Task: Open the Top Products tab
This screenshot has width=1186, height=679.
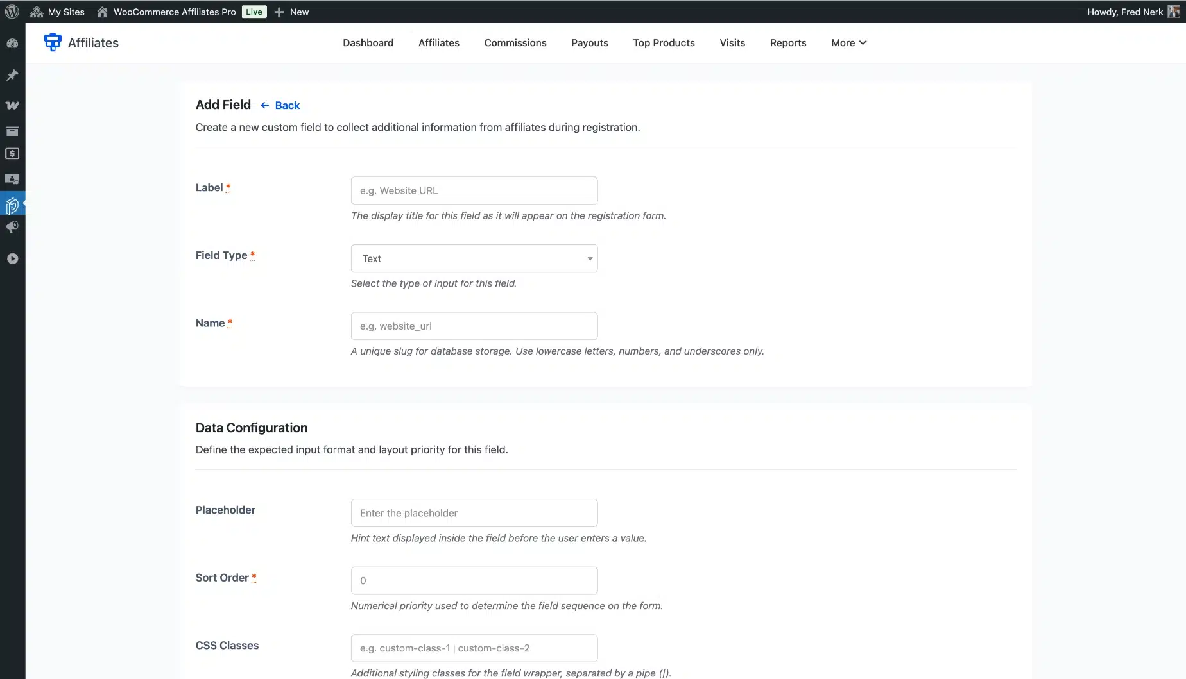Action: coord(664,43)
